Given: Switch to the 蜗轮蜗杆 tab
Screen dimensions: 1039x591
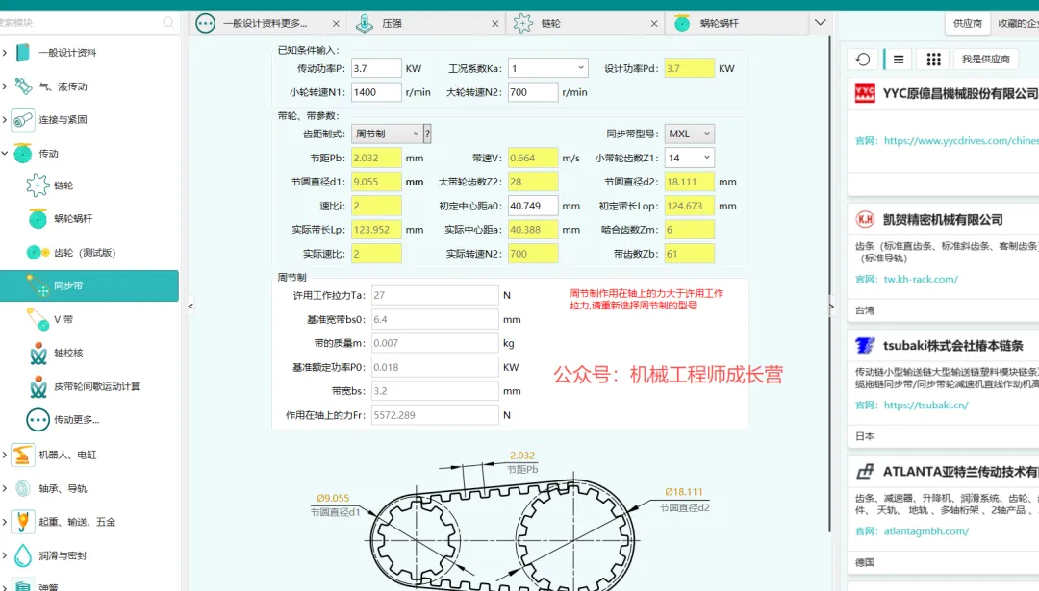Looking at the screenshot, I should click(736, 23).
